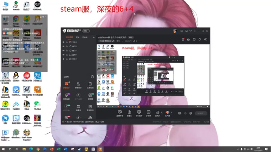Viewport: 271px width, 152px height.
Task: Show hidden system tray icons
Action: click(238, 149)
